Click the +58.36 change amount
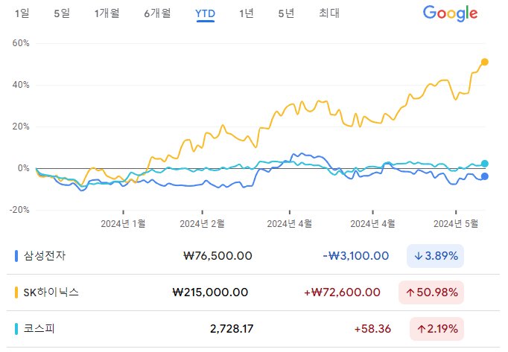Screen dimensions: 508x352 click(372, 329)
